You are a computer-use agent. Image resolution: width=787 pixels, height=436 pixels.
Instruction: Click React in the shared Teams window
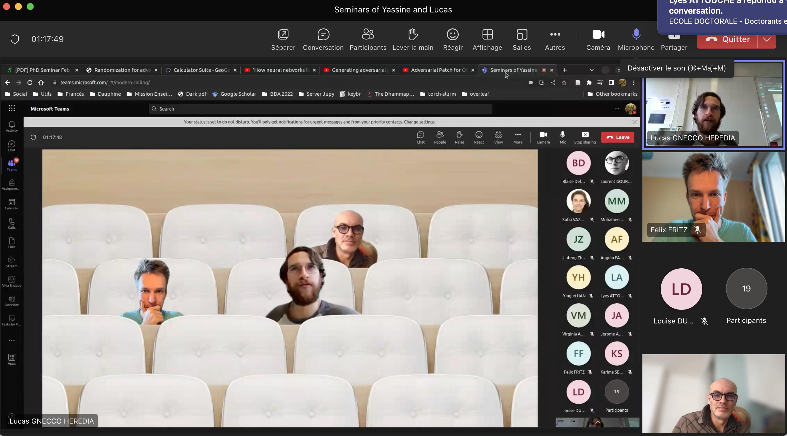(x=479, y=137)
